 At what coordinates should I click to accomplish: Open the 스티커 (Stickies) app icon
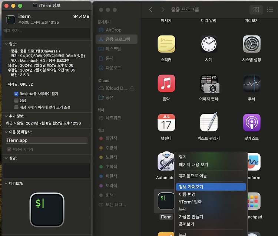(166, 44)
